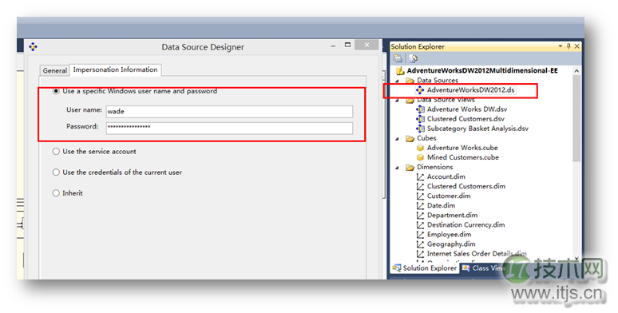Maximize the Data Source Designer window
The width and height of the screenshot is (618, 313).
pyautogui.click(x=347, y=45)
